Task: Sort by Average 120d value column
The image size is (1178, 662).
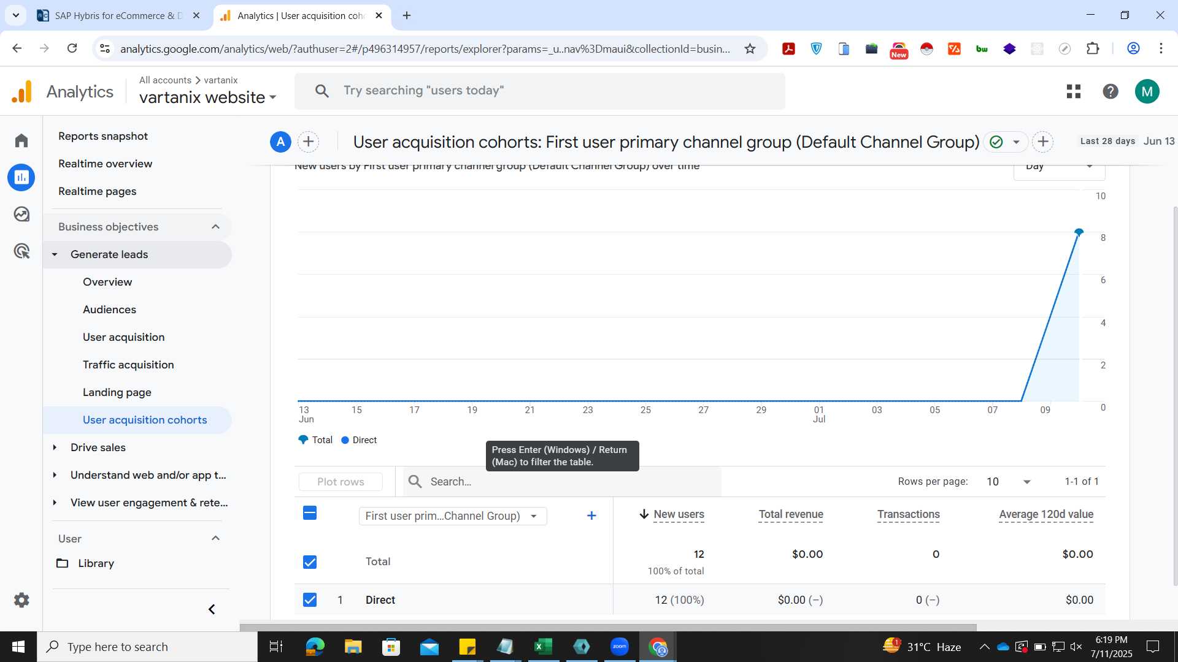Action: click(x=1046, y=514)
